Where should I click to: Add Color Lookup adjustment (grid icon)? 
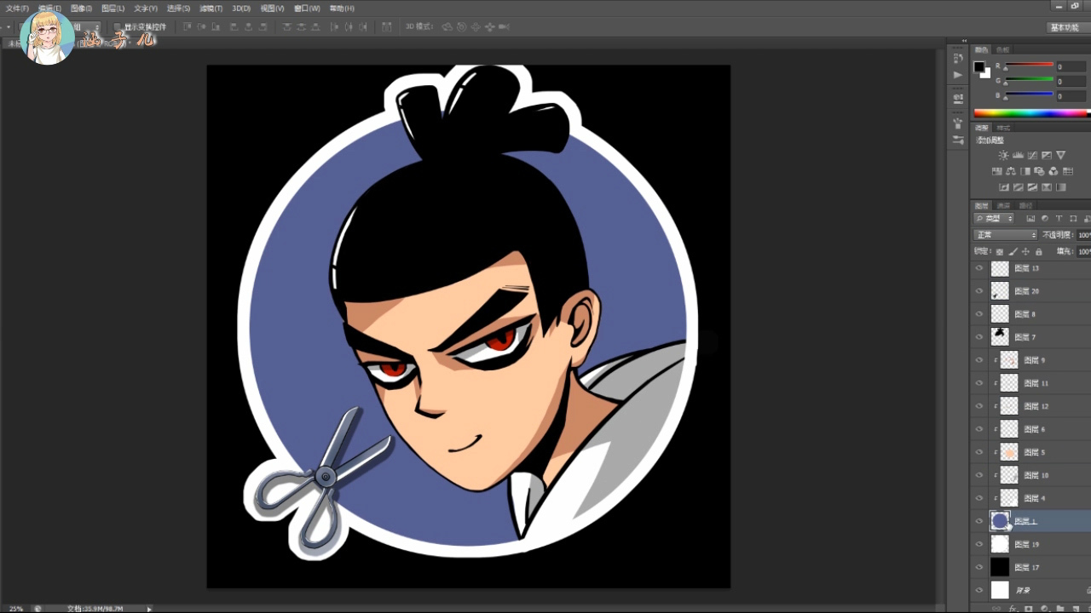click(1068, 171)
